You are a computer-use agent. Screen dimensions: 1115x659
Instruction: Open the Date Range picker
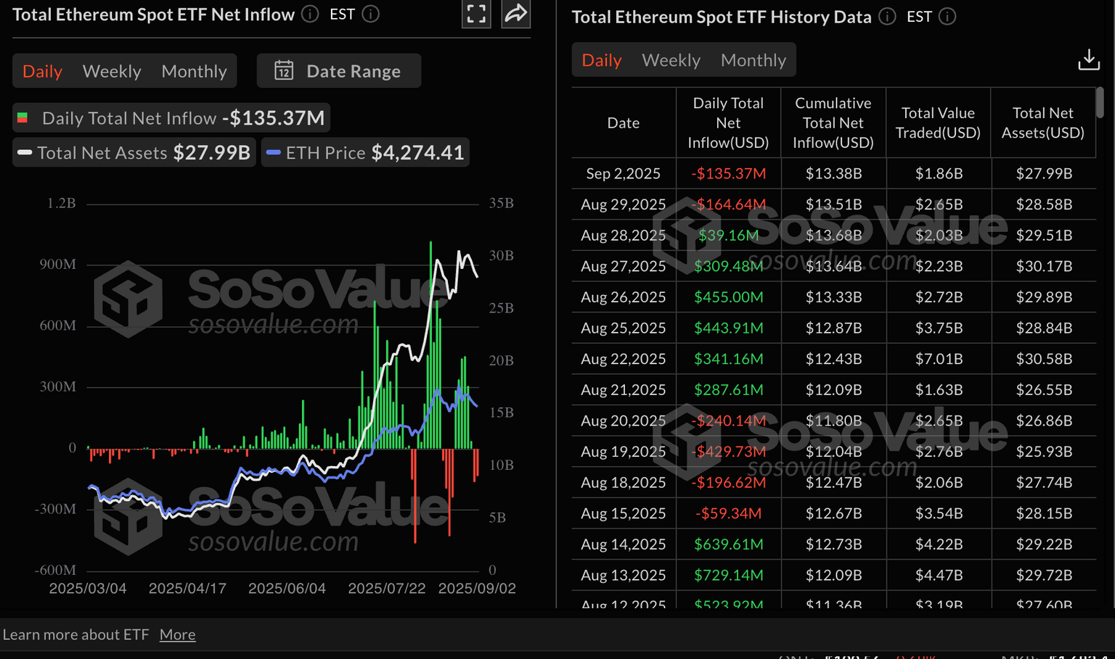tap(340, 71)
